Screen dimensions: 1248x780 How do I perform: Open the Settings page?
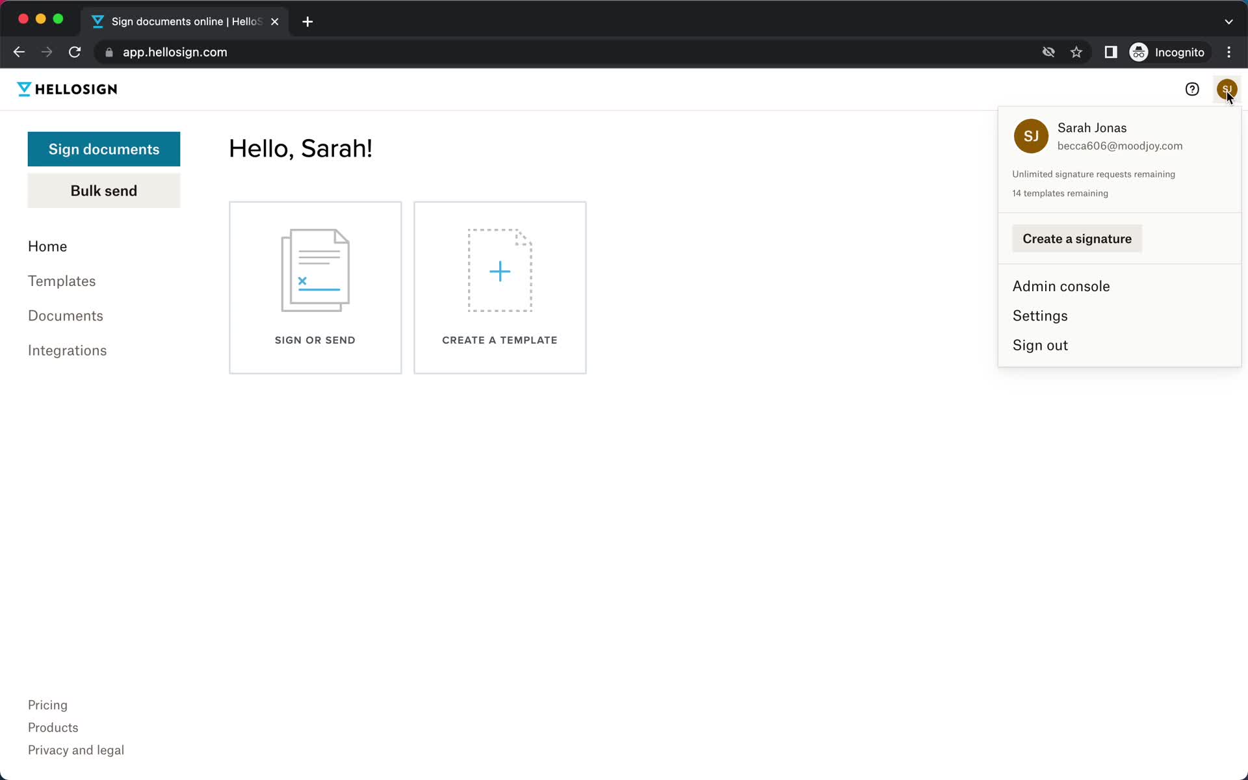tap(1041, 315)
